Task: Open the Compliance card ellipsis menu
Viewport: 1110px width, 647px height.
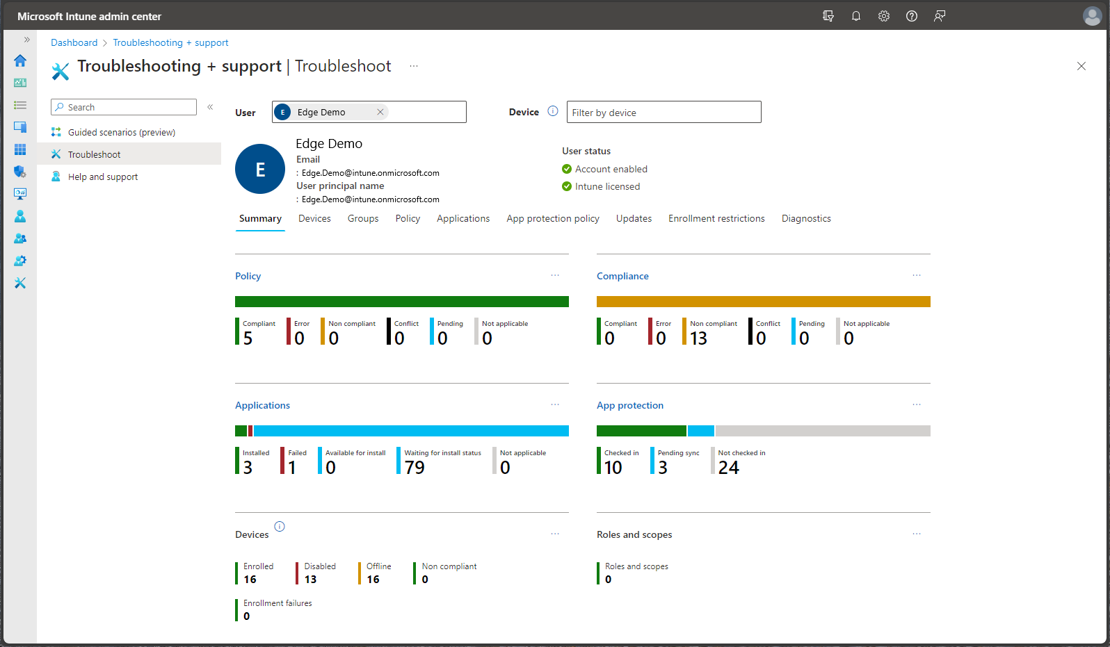Action: coord(917,275)
